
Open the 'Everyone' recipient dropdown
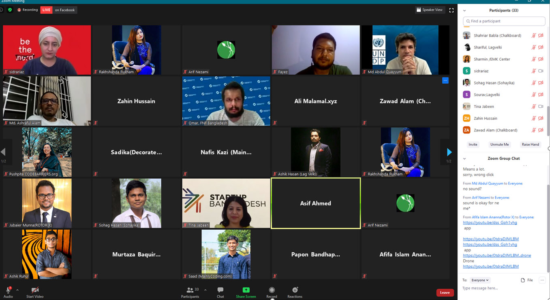[x=480, y=280]
